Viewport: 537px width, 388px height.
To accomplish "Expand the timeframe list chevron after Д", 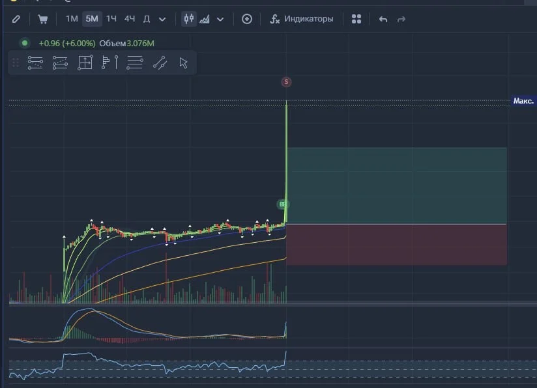I will [162, 19].
